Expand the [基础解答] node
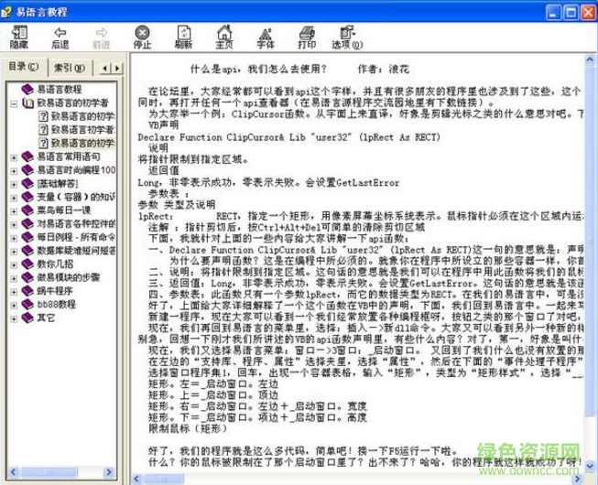Image resolution: width=598 pixels, height=485 pixels. tap(14, 184)
